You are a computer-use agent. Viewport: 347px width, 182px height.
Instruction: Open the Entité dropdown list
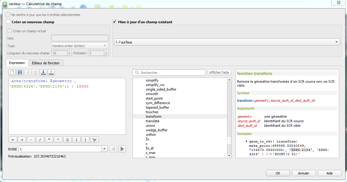tap(105, 149)
